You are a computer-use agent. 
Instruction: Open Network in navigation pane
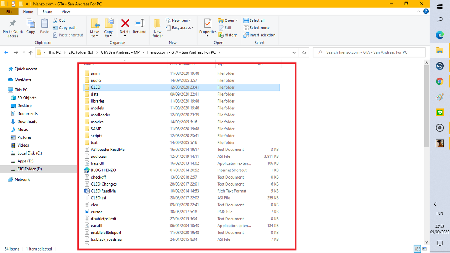(x=22, y=180)
